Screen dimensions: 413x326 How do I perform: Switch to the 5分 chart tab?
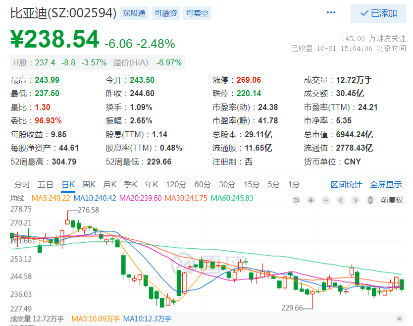click(x=274, y=184)
